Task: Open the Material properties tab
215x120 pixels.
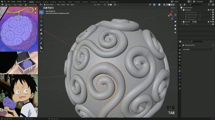Action: pyautogui.click(x=180, y=84)
